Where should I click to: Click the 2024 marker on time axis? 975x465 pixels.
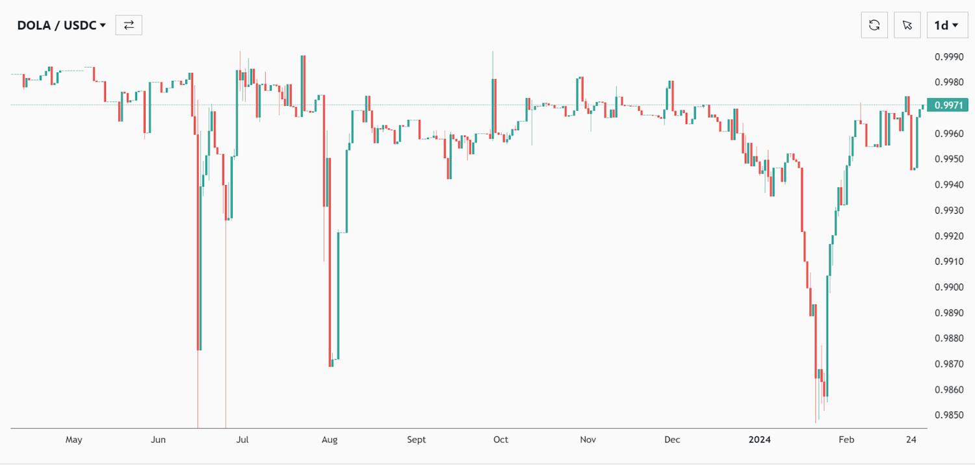point(759,440)
